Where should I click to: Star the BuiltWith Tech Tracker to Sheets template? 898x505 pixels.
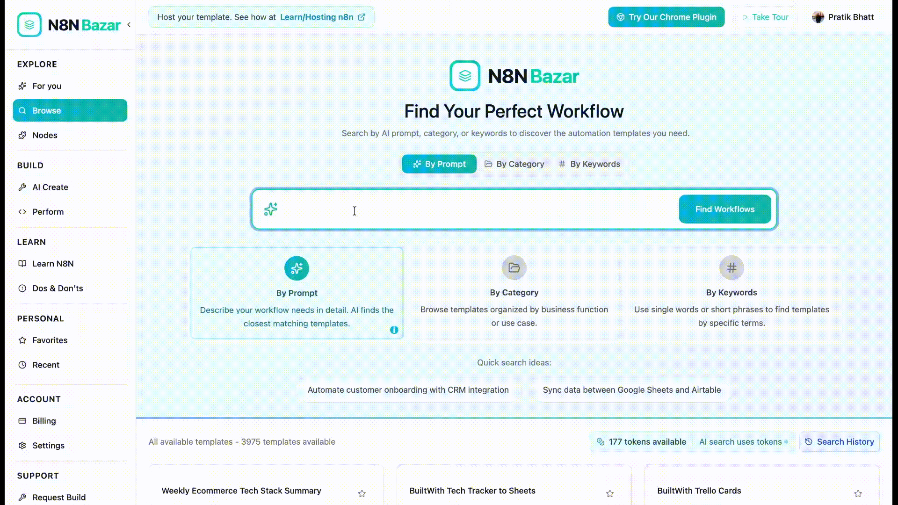(x=609, y=493)
